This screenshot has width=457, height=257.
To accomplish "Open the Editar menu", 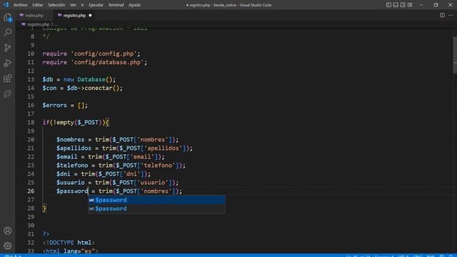I will point(38,5).
